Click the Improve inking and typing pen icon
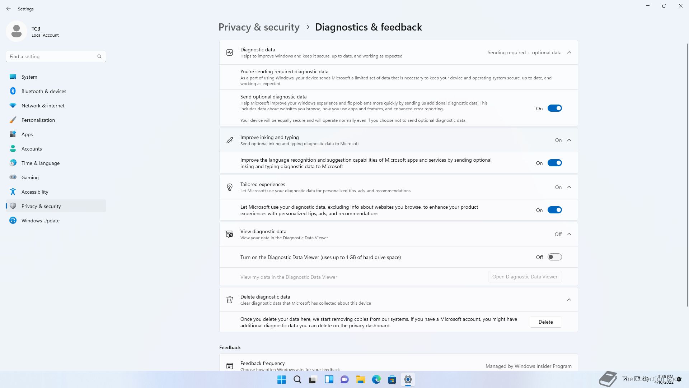The image size is (689, 388). tap(230, 140)
